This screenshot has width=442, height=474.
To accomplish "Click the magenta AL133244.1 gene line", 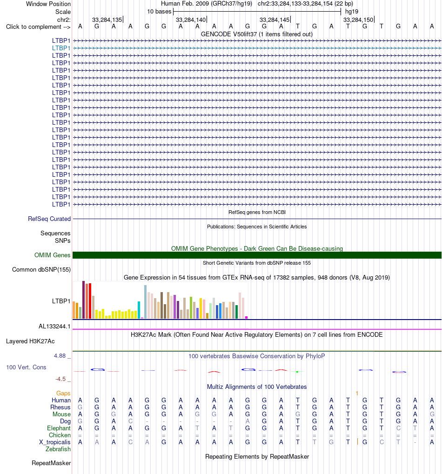I will click(x=257, y=329).
